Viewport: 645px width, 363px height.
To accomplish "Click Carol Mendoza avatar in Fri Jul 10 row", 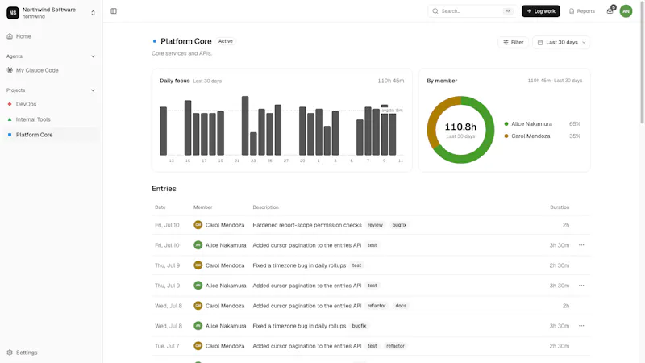I will 198,225.
